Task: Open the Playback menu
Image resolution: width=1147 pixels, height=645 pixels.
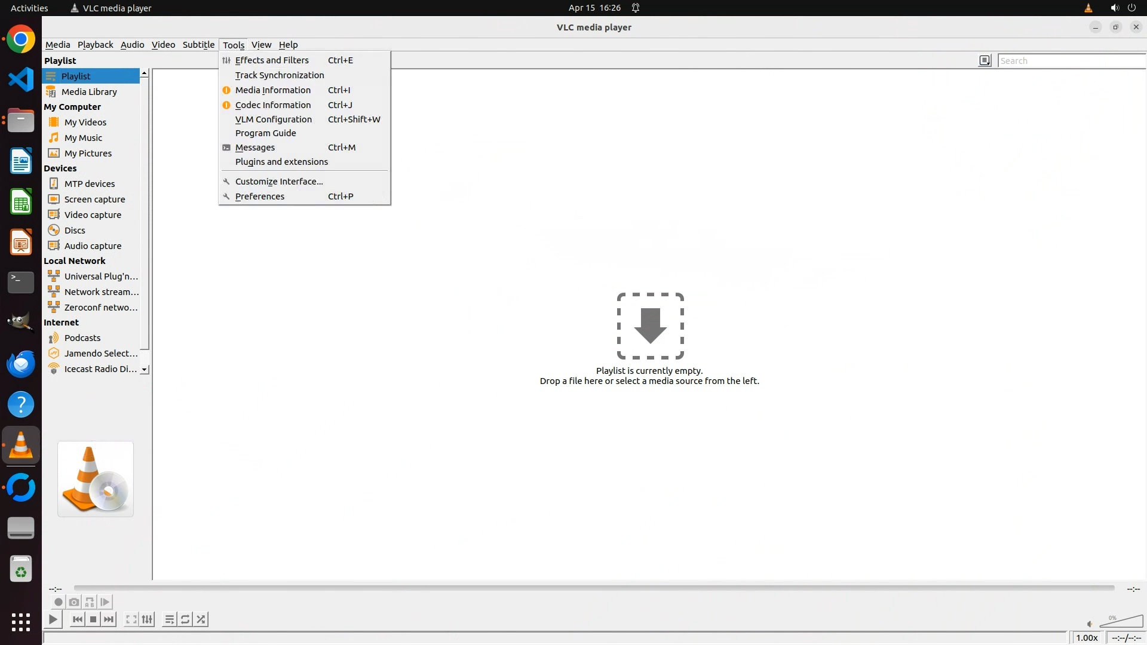Action: (x=95, y=45)
